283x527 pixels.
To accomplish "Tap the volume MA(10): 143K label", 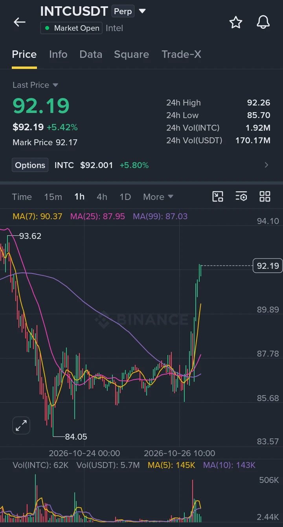I will click(x=229, y=465).
